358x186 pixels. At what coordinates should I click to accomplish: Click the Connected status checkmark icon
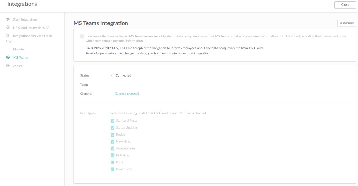click(x=112, y=75)
